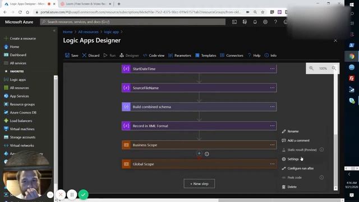The width and height of the screenshot is (359, 202).
Task: Expand the Build combined schema action
Action: pyautogui.click(x=199, y=107)
